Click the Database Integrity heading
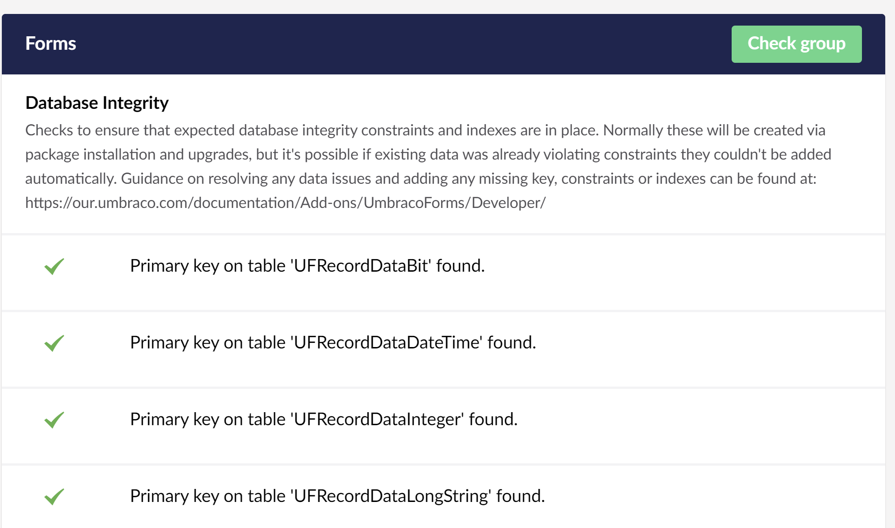Screen dimensions: 895x528 pyautogui.click(x=97, y=103)
